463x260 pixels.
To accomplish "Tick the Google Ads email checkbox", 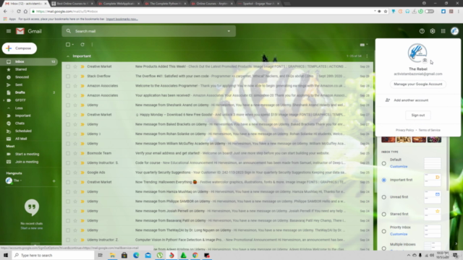I will (68, 173).
